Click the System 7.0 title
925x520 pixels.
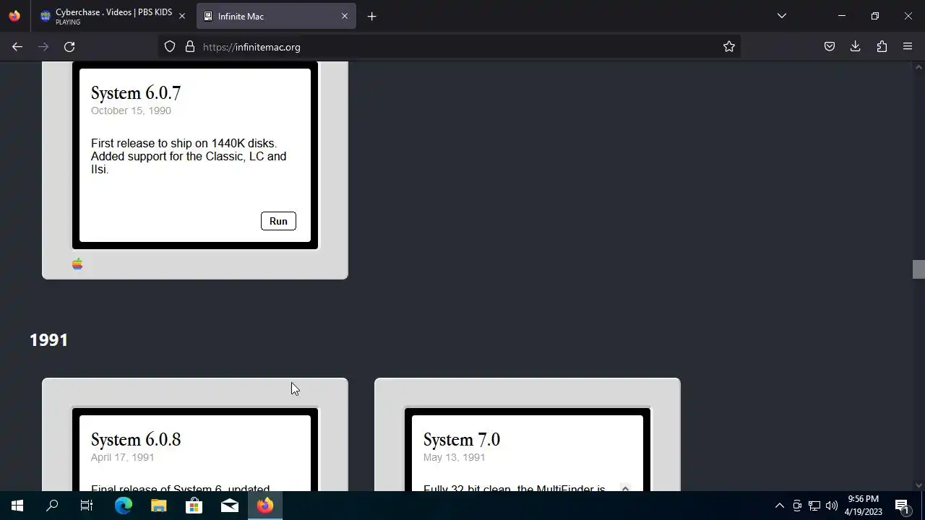tap(462, 439)
